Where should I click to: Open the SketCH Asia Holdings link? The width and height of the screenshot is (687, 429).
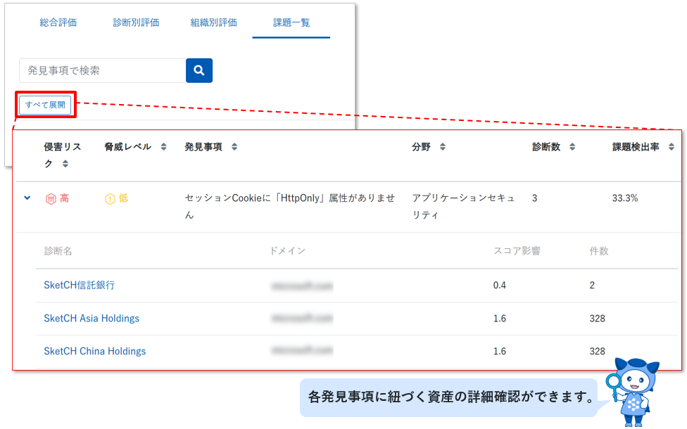92,319
